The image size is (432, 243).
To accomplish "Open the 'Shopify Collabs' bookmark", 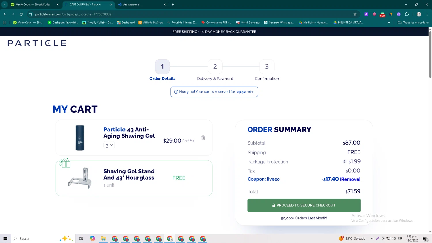I will [x=98, y=22].
